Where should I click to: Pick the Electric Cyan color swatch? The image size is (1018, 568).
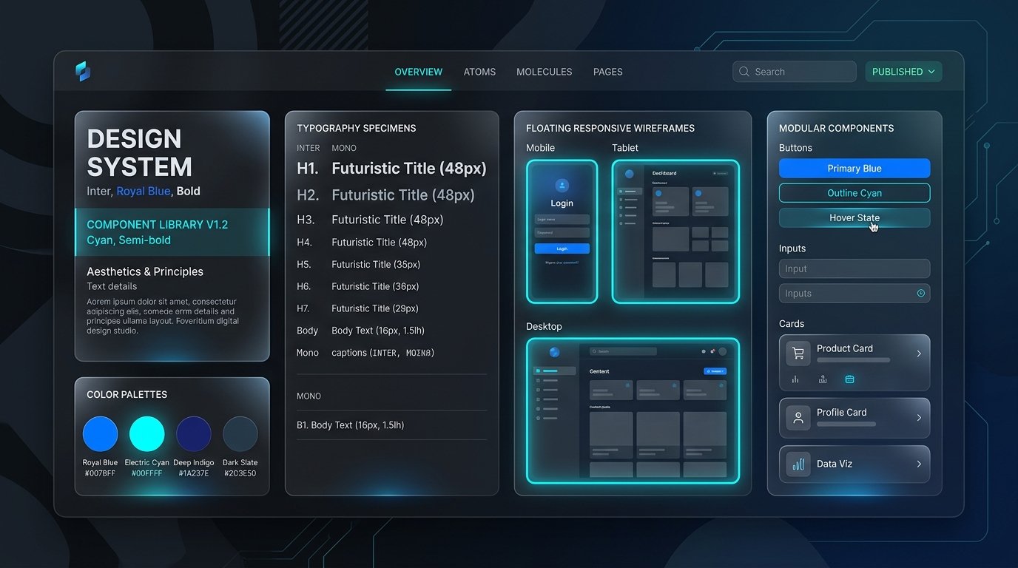point(147,434)
